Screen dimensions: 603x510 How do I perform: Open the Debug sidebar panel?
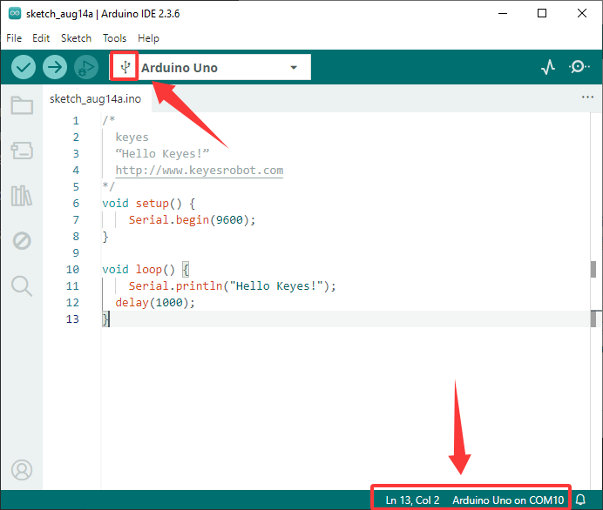click(22, 241)
